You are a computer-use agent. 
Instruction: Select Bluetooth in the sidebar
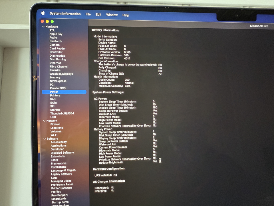[x=56, y=41]
